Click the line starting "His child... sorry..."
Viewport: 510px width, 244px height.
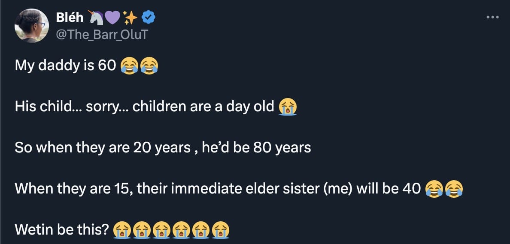click(x=144, y=106)
